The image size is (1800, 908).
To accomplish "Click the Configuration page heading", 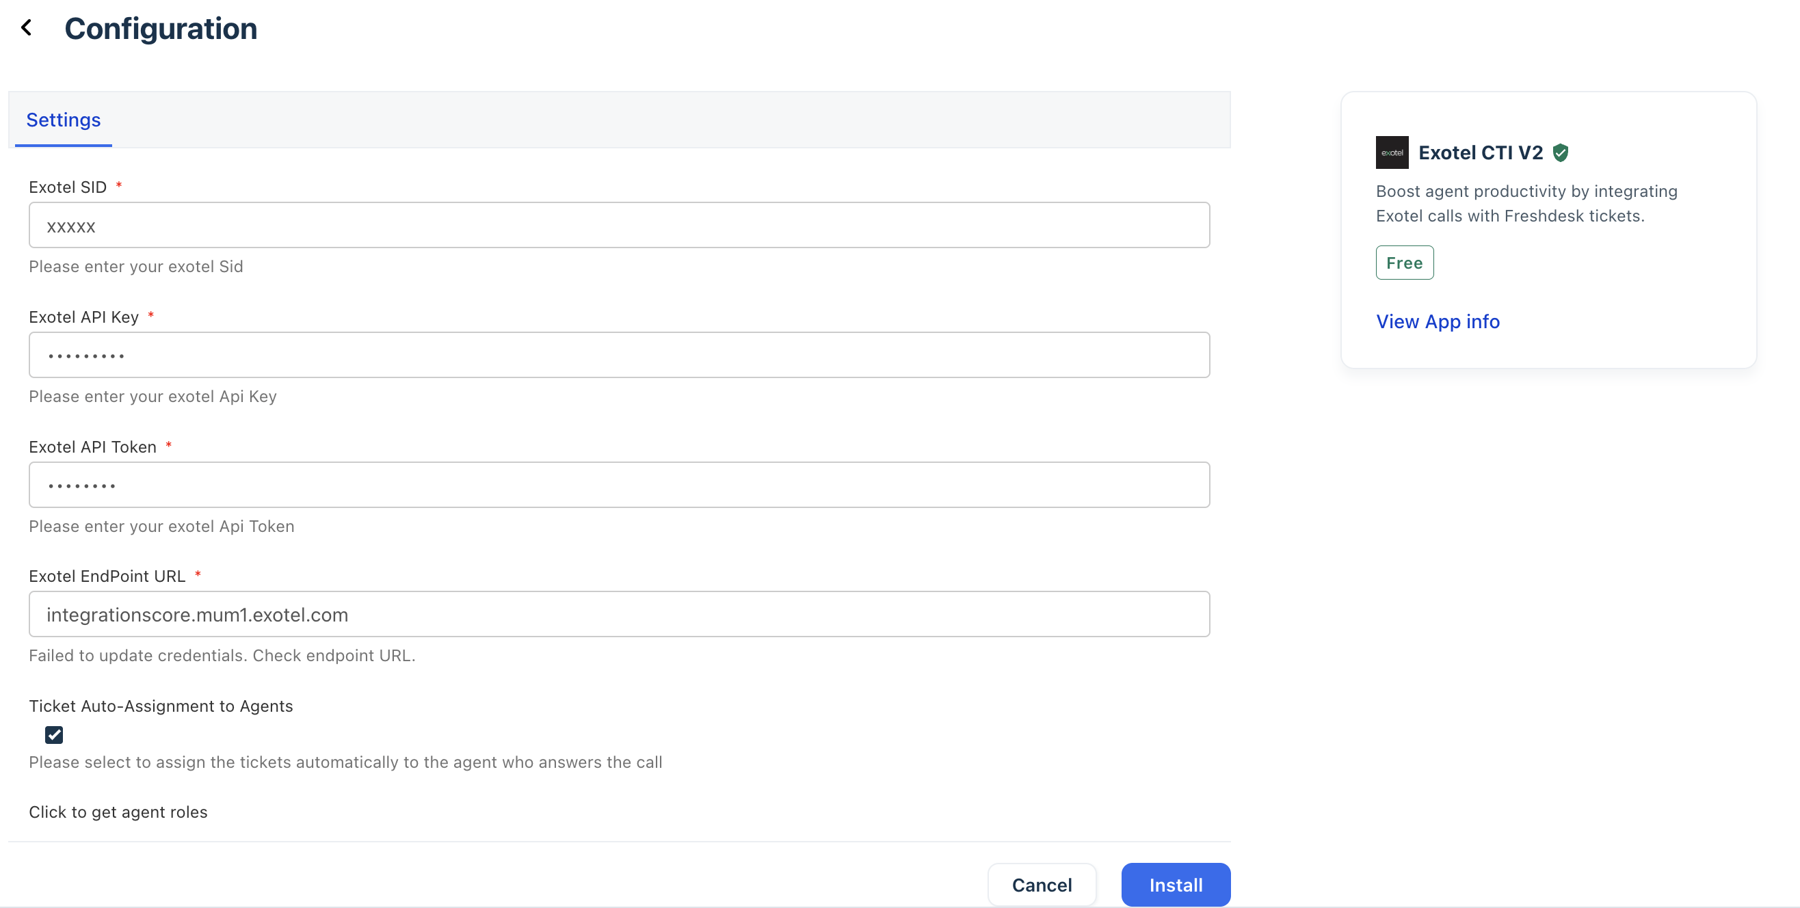I will click(x=161, y=29).
